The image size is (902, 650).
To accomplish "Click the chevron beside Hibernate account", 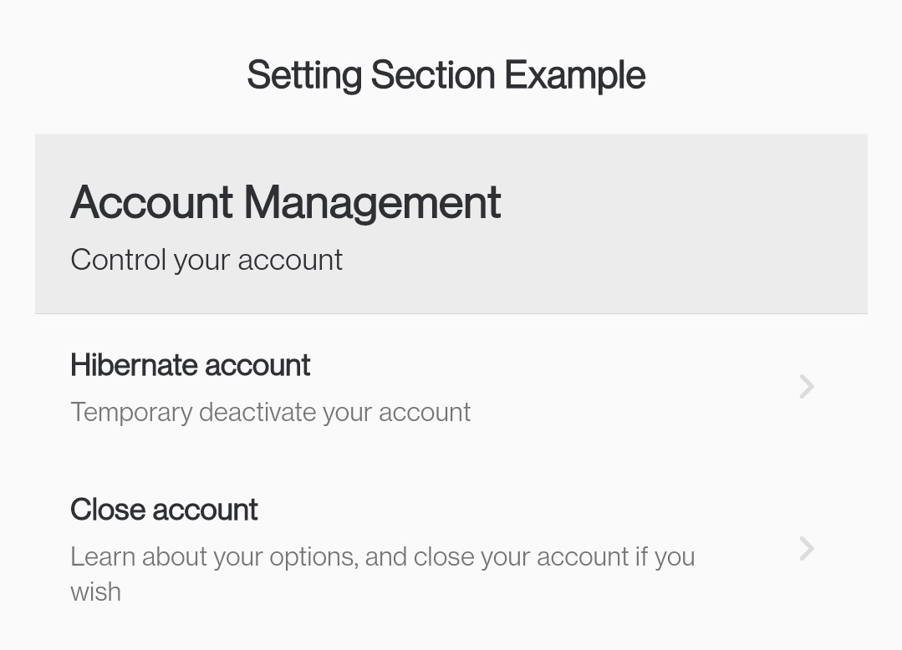I will (806, 387).
